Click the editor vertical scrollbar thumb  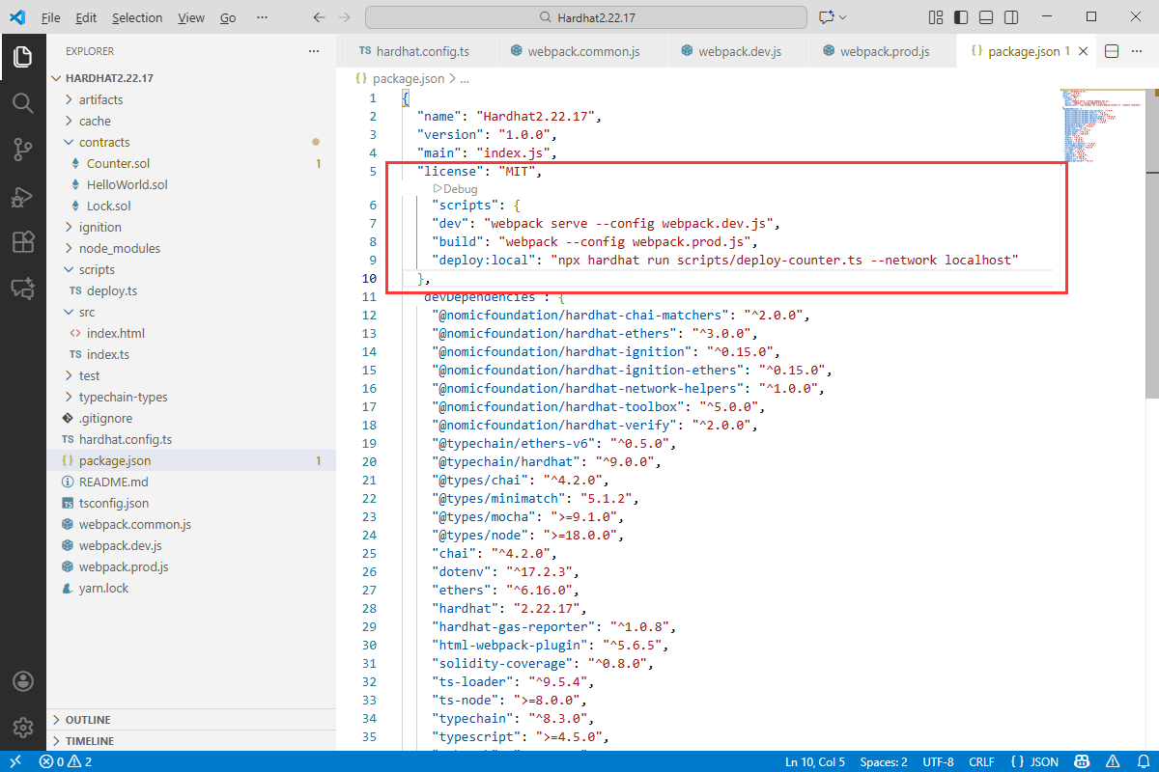pyautogui.click(x=1152, y=242)
